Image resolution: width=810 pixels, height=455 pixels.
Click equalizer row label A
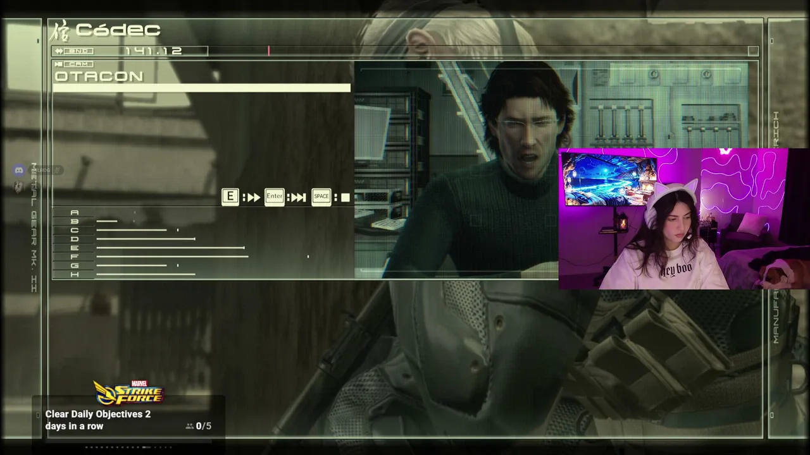coord(75,213)
